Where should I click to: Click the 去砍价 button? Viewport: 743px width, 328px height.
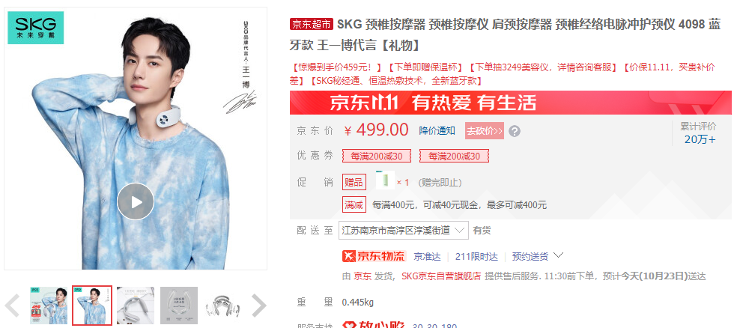[485, 131]
